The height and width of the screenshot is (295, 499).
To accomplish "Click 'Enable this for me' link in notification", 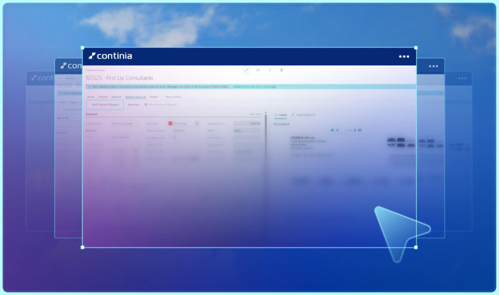I will click(243, 87).
